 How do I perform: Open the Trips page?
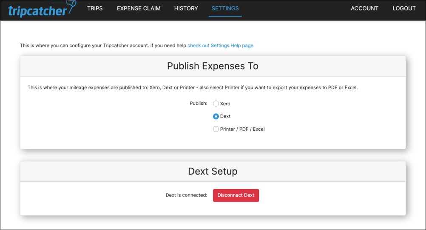(95, 8)
